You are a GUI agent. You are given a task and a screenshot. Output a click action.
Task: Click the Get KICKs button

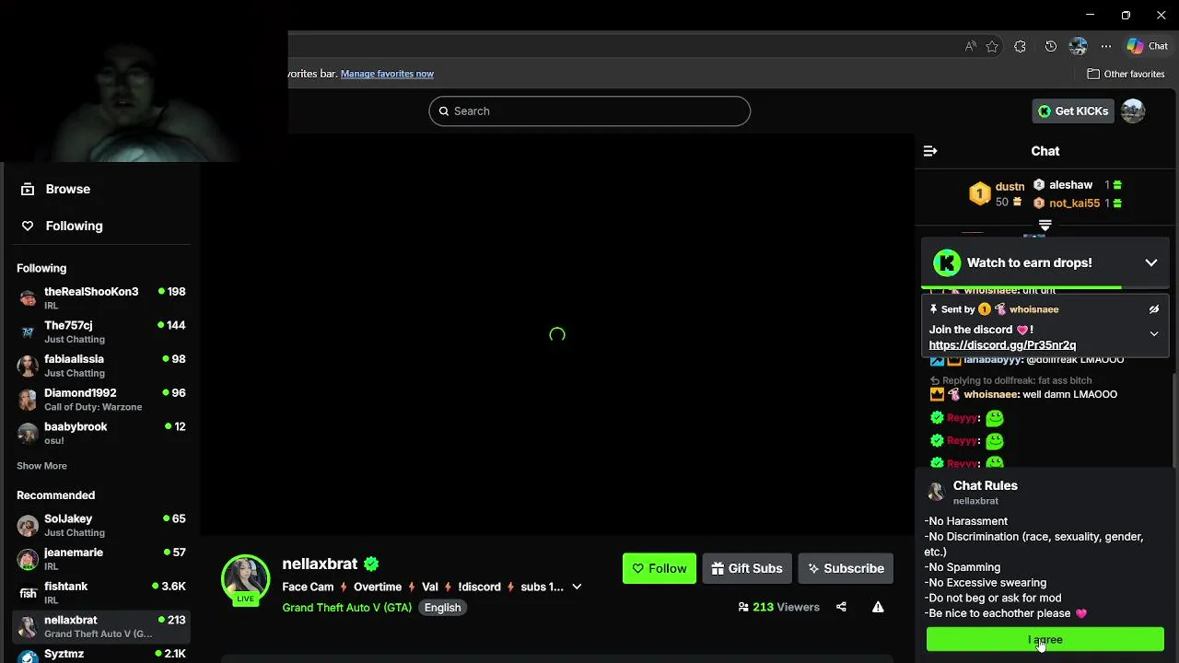[1073, 110]
